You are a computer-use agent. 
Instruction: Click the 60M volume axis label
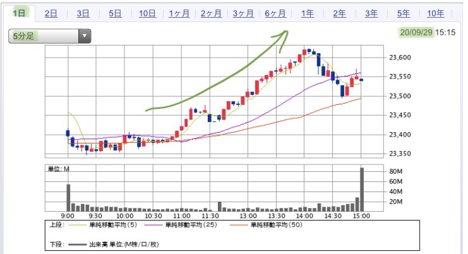pos(396,181)
